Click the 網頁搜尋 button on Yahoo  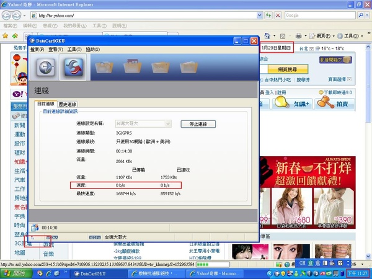[288, 69]
